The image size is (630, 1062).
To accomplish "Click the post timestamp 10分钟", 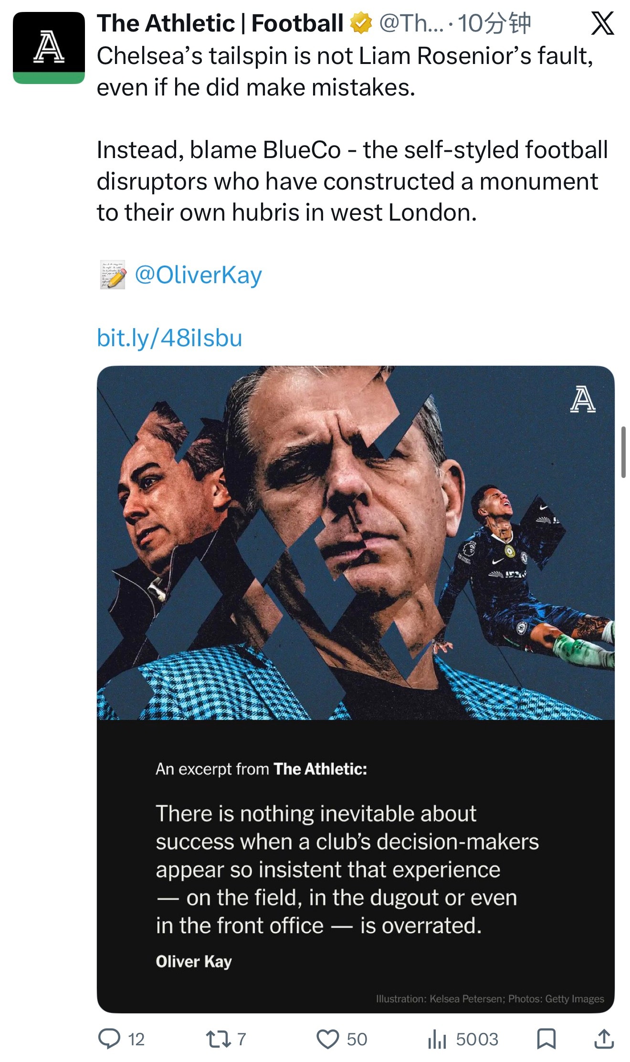I will [x=494, y=23].
